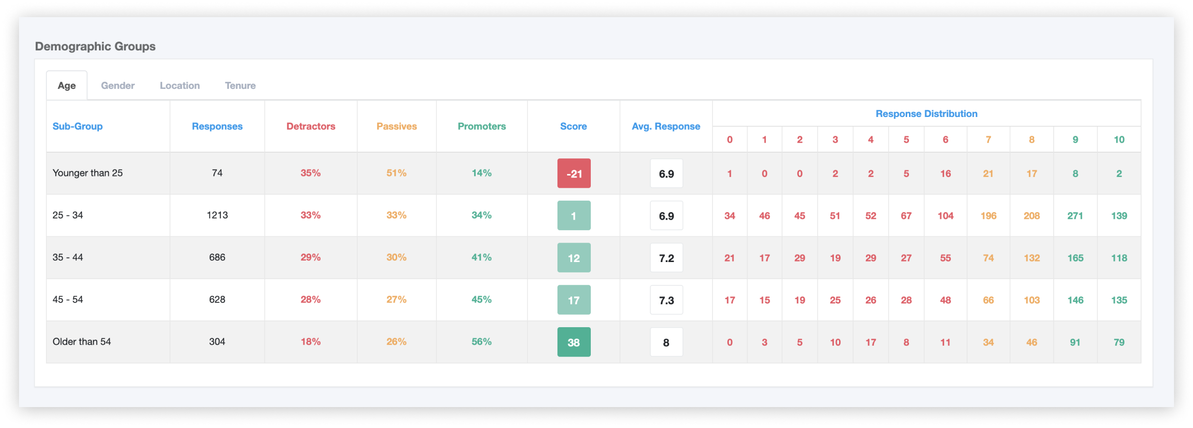Click the Promoters column header
This screenshot has width=1193, height=428.
(x=481, y=126)
